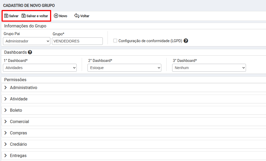Click the Voltar button label
This screenshot has height=161, width=266.
point(85,16)
